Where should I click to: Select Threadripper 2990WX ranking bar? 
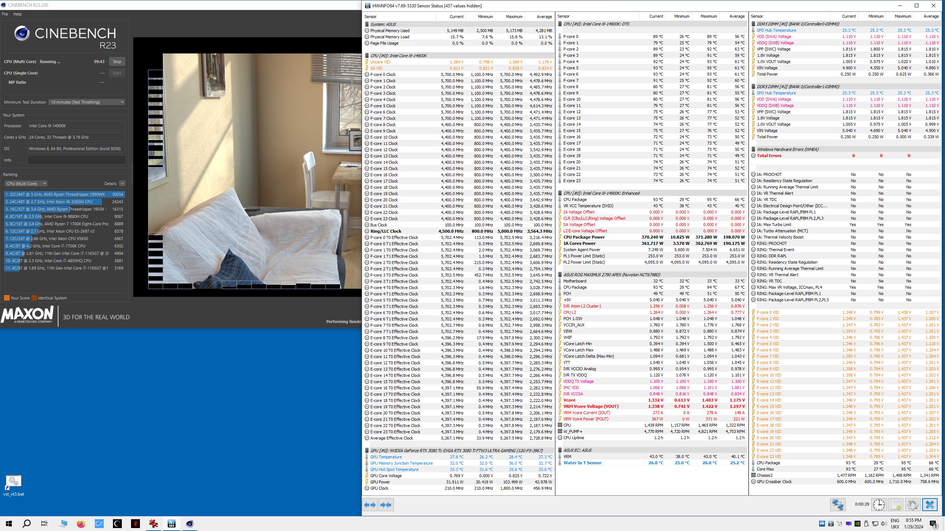click(65, 194)
